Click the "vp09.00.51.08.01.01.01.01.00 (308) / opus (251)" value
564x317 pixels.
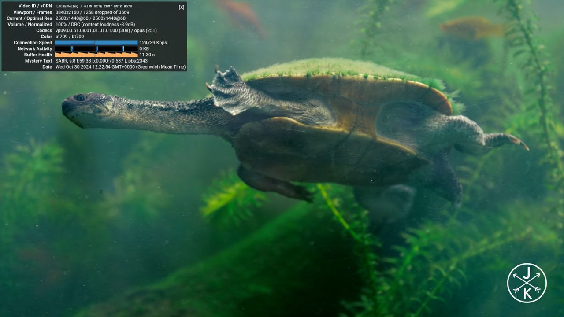tap(106, 31)
